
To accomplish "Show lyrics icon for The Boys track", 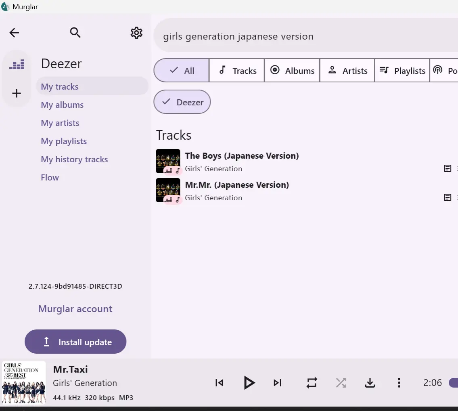I will click(447, 168).
